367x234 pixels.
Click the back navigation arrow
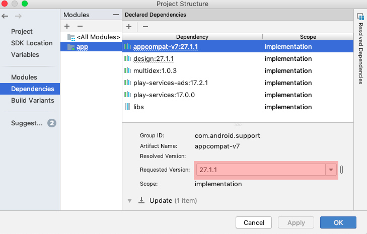pos(6,16)
